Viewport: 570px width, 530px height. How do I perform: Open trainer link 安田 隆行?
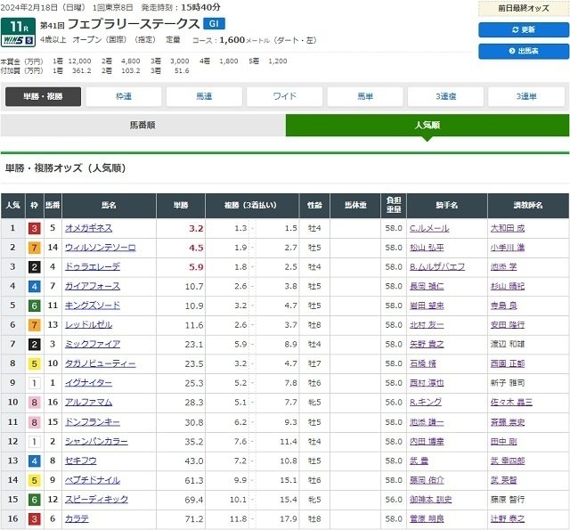(508, 324)
